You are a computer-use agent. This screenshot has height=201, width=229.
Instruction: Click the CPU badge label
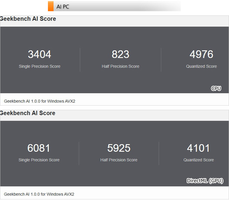coord(216,89)
